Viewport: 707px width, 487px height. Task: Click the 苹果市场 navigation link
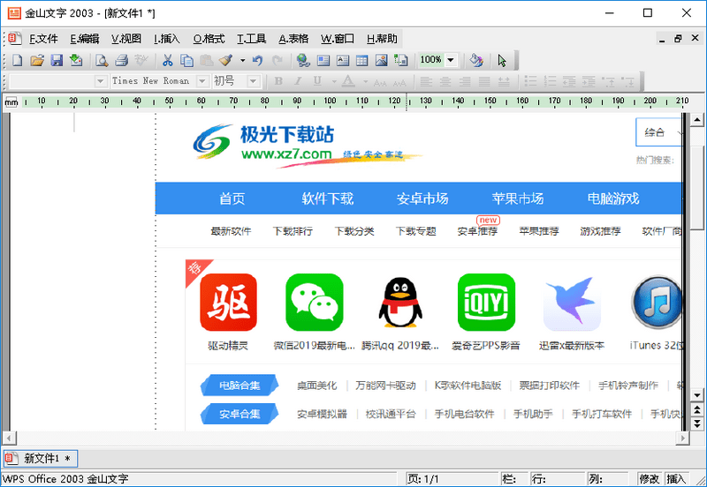pyautogui.click(x=518, y=199)
